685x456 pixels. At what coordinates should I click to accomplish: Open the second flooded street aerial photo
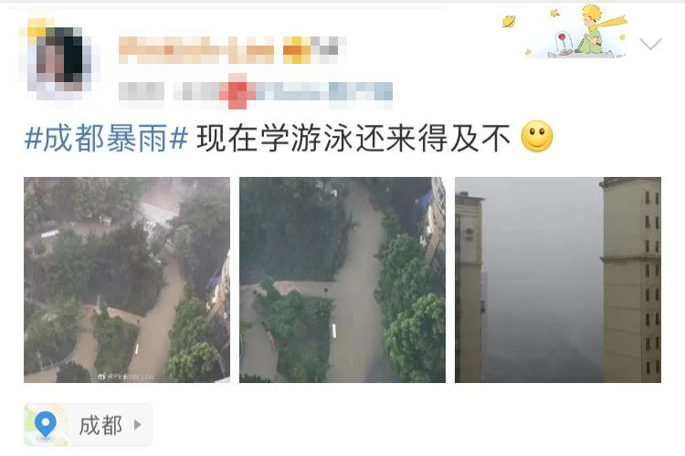pyautogui.click(x=342, y=280)
